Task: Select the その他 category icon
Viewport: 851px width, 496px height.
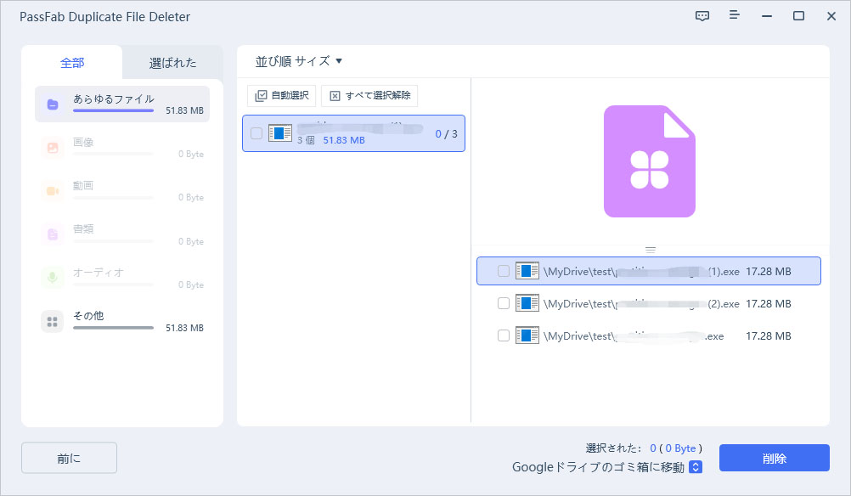Action: (53, 321)
